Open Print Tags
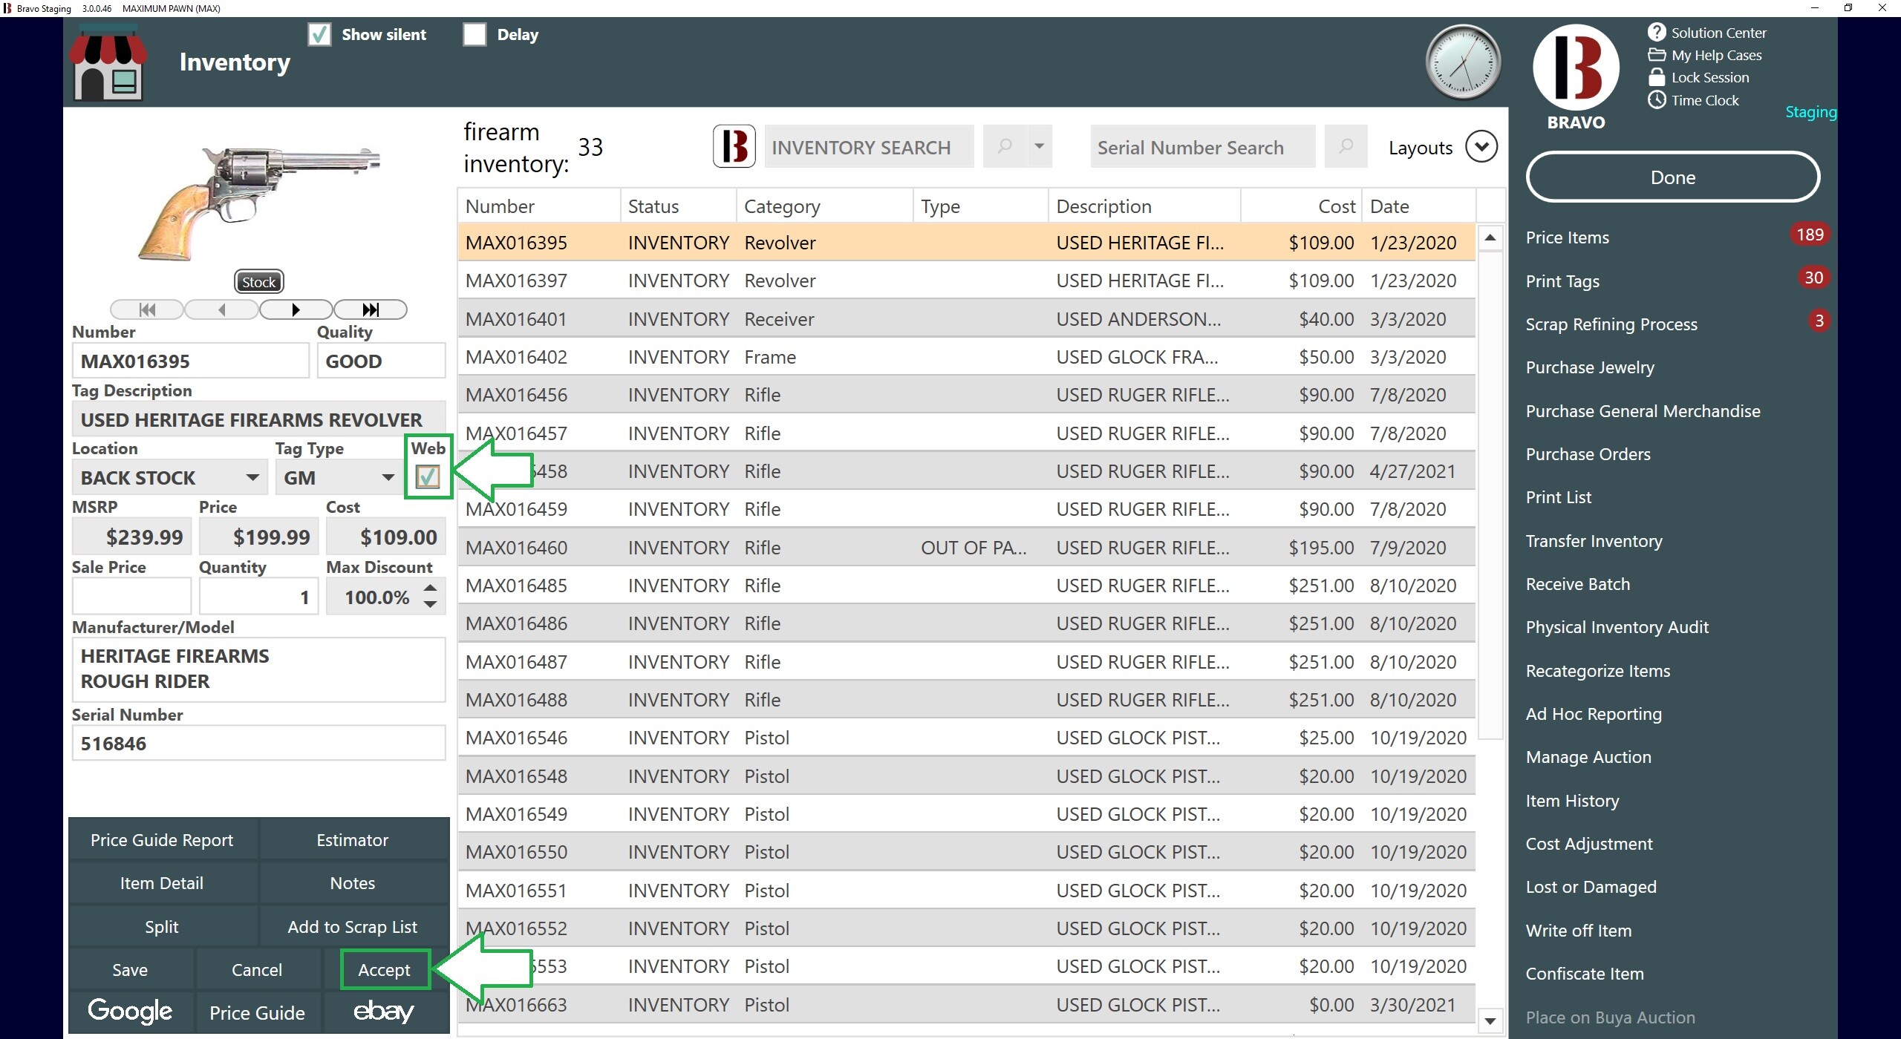 click(x=1562, y=281)
